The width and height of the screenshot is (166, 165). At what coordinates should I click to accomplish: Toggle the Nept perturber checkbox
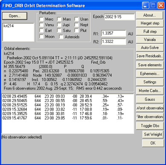(x=77, y=25)
